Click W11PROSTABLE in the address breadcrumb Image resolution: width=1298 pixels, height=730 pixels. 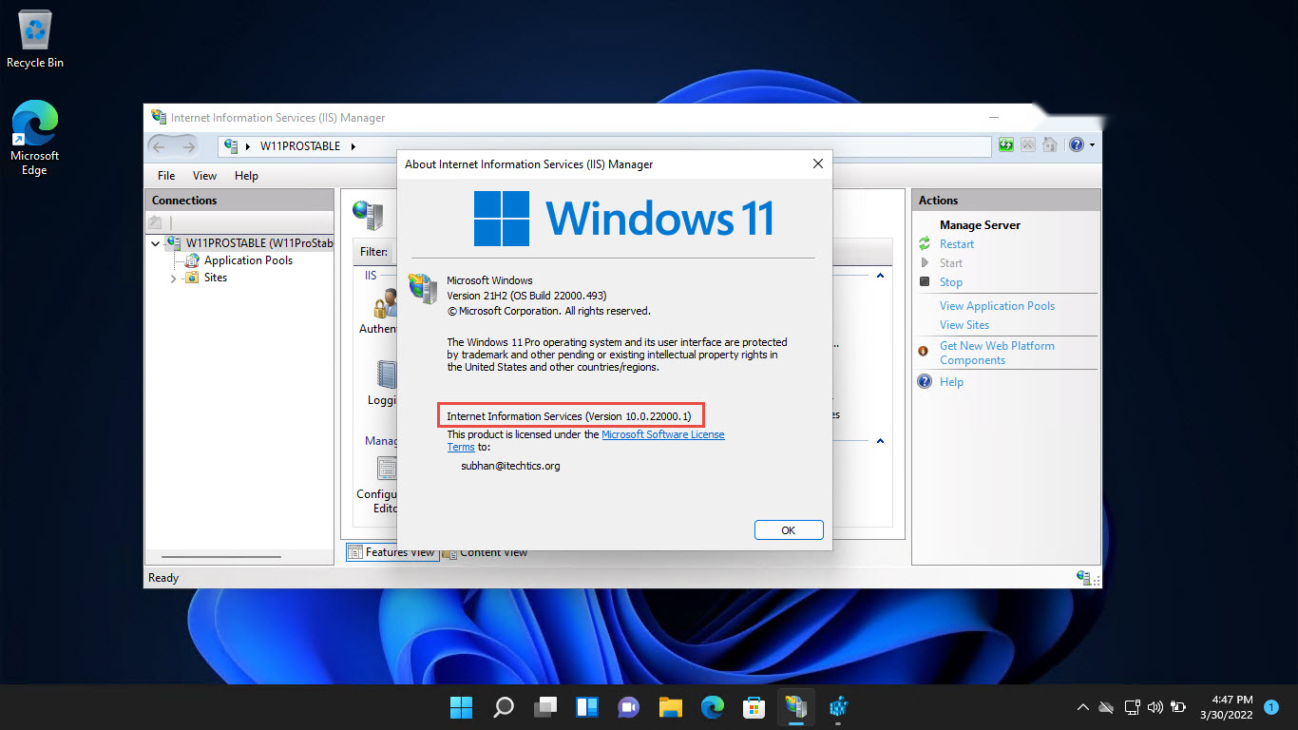click(300, 146)
